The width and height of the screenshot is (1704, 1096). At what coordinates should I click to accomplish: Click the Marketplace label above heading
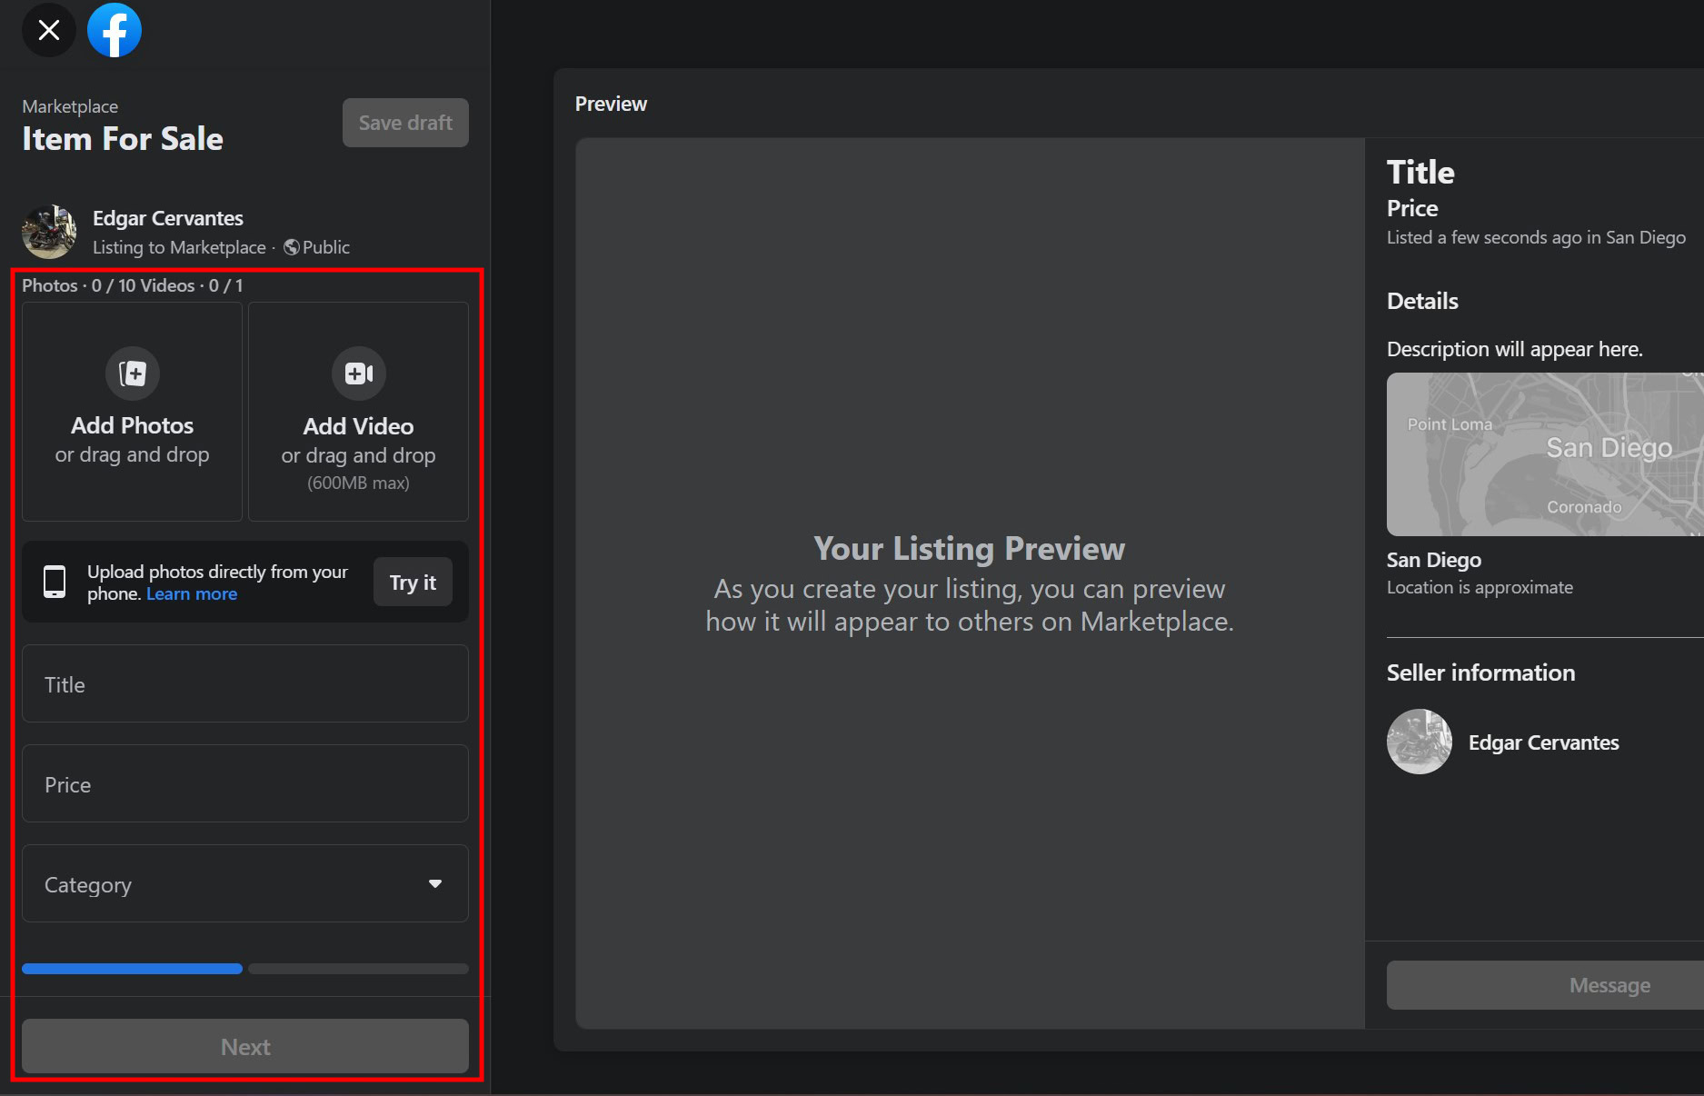point(70,106)
